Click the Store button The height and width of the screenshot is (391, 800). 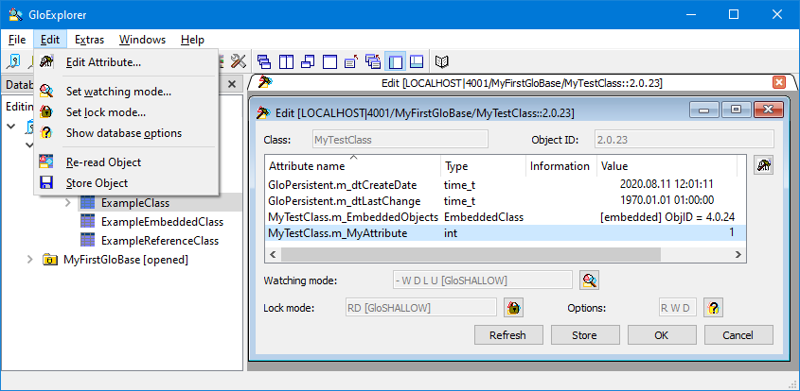click(x=584, y=335)
